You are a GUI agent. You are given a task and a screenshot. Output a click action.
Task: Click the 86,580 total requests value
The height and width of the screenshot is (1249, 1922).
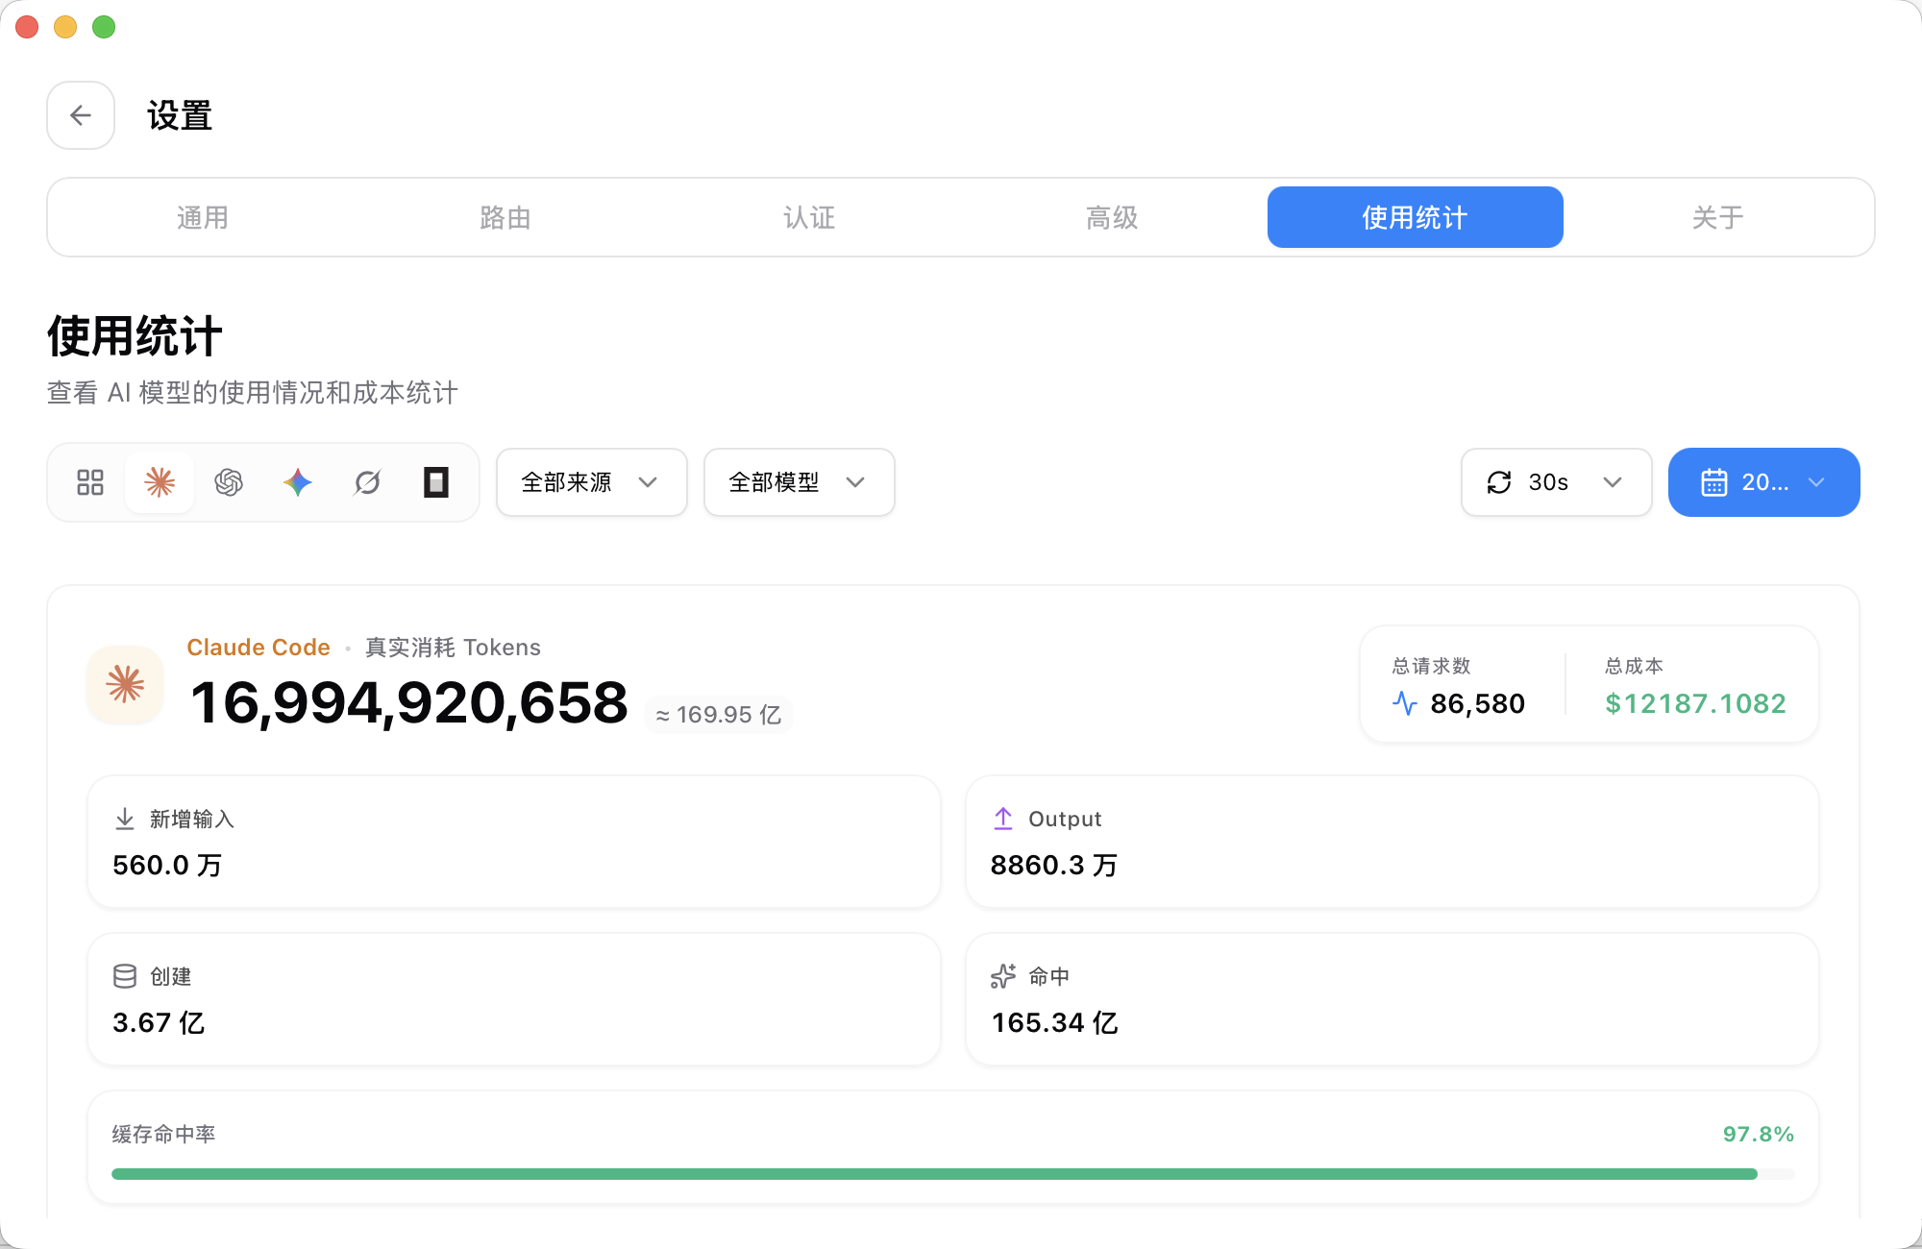pos(1478,704)
